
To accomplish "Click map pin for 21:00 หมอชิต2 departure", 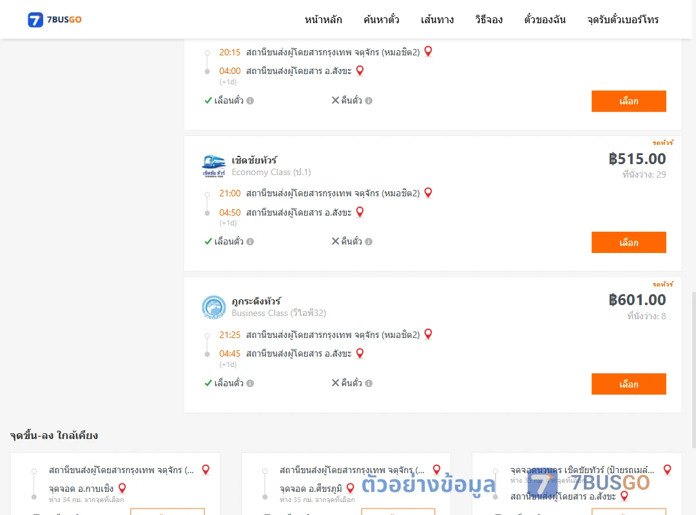I will 429,192.
